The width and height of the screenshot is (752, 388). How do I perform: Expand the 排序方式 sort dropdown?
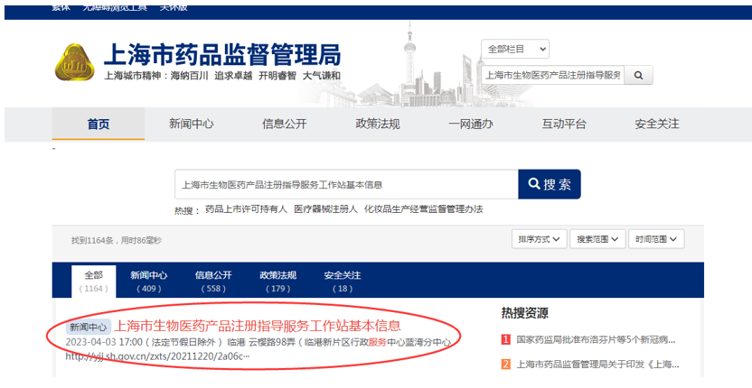click(540, 239)
